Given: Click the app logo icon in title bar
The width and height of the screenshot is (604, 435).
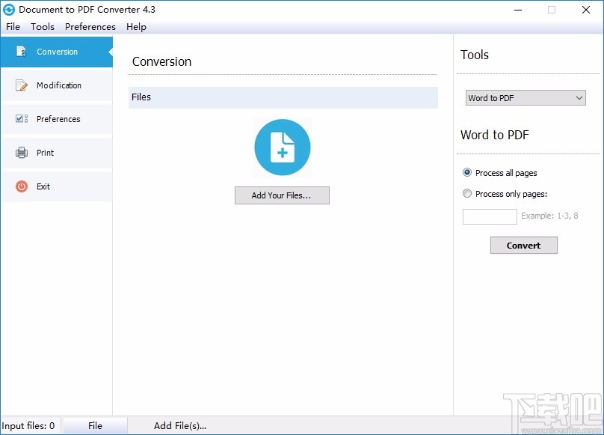Looking at the screenshot, I should pos(10,10).
